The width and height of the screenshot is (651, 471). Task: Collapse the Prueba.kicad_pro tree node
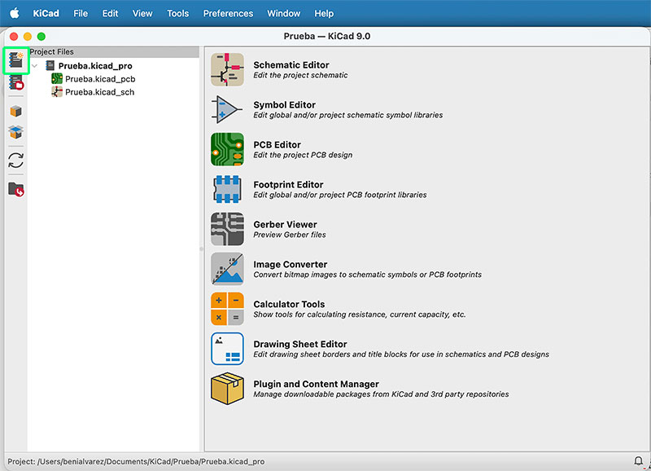[x=35, y=66]
